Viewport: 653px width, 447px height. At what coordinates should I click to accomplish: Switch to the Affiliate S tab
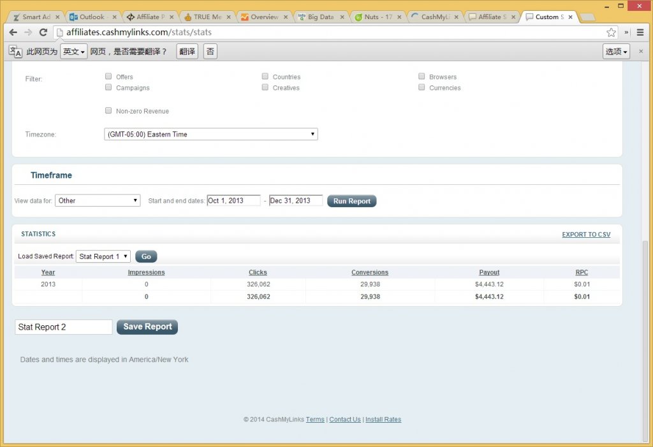(492, 17)
